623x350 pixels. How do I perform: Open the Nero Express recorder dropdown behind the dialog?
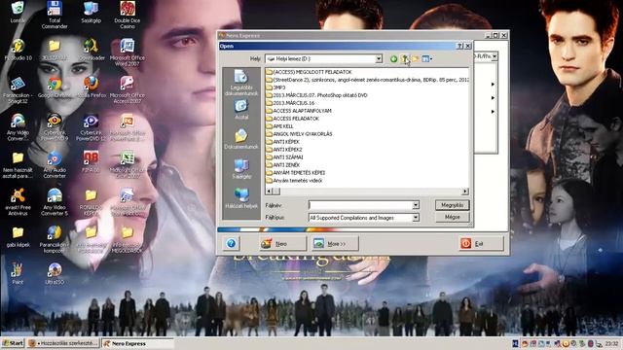pyautogui.click(x=495, y=56)
